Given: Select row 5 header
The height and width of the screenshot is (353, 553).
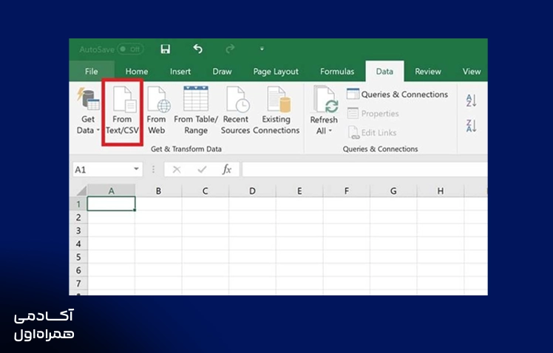Looking at the screenshot, I should (78, 257).
